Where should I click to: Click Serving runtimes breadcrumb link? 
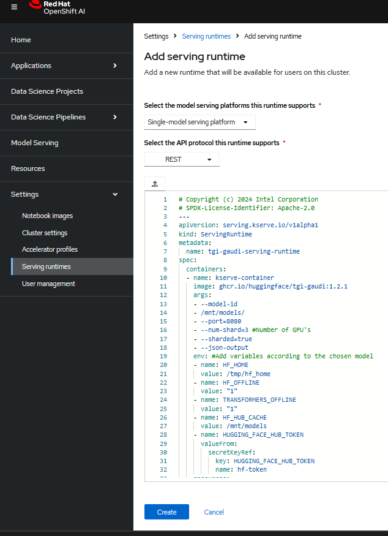206,36
